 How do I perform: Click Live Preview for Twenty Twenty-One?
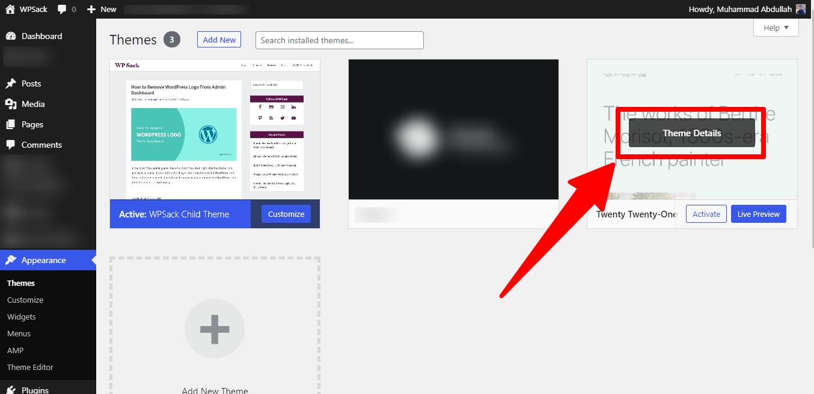tap(759, 214)
